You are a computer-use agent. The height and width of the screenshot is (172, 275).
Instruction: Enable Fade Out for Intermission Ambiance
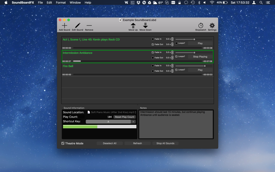[153, 58]
